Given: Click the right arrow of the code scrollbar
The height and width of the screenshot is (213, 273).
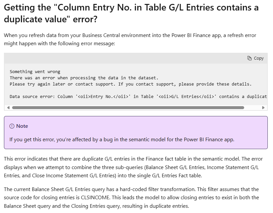Looking at the screenshot, I should tap(263, 107).
